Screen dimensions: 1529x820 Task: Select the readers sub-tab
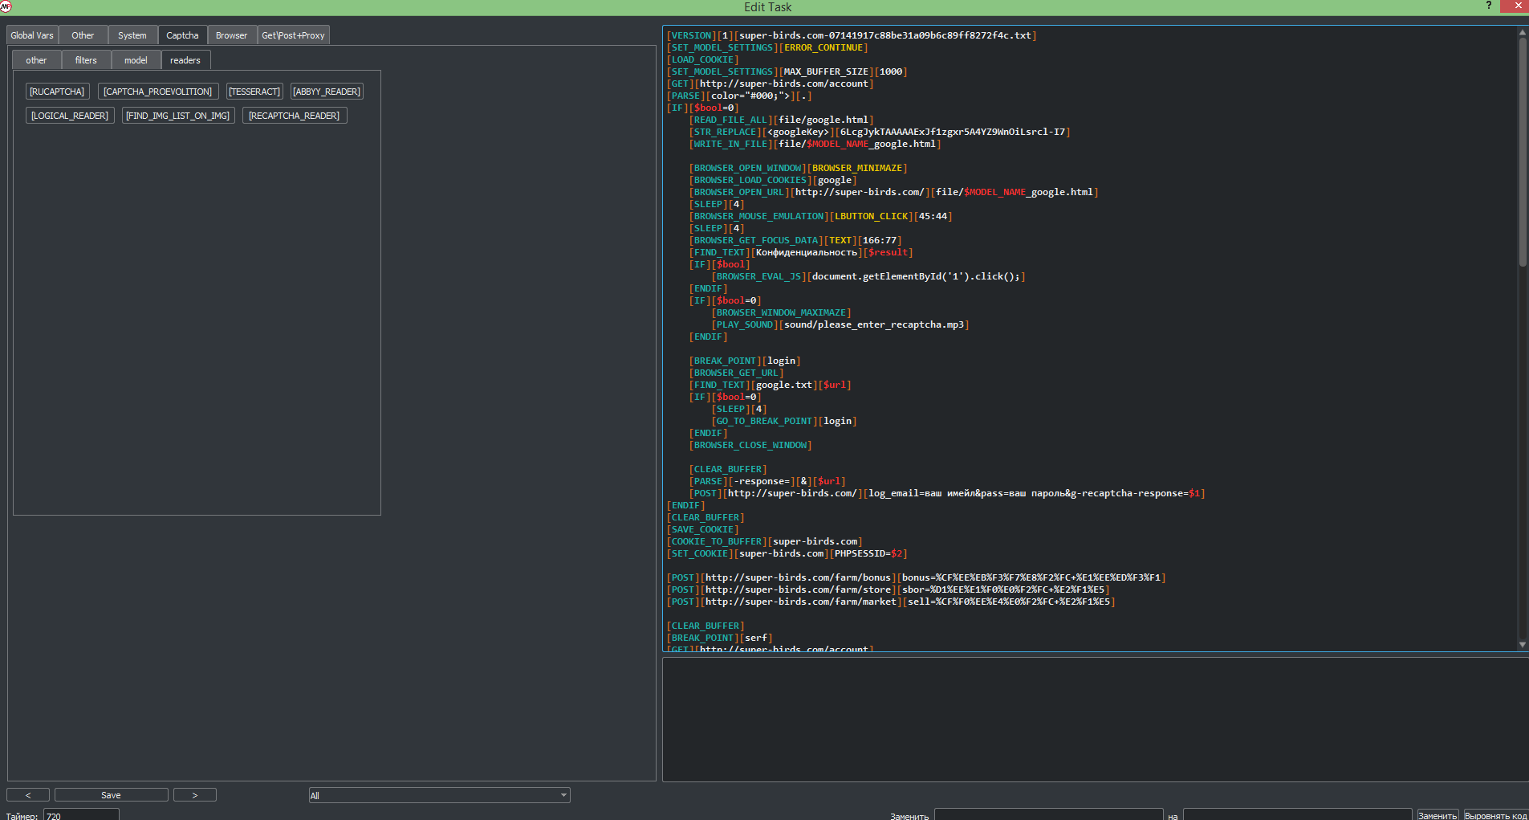pyautogui.click(x=185, y=60)
